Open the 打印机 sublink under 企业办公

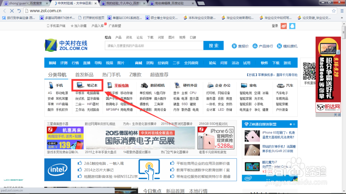click(211, 93)
